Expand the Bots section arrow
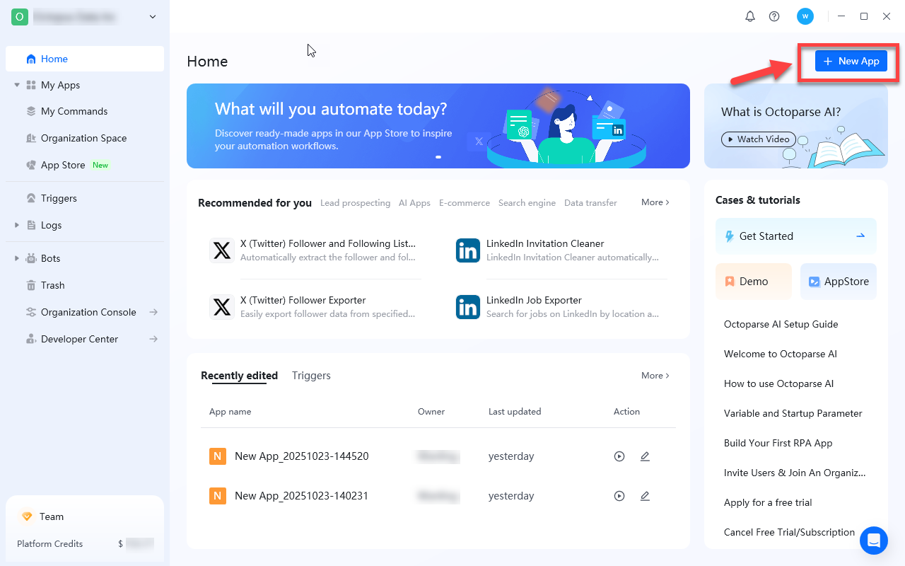 pos(17,258)
